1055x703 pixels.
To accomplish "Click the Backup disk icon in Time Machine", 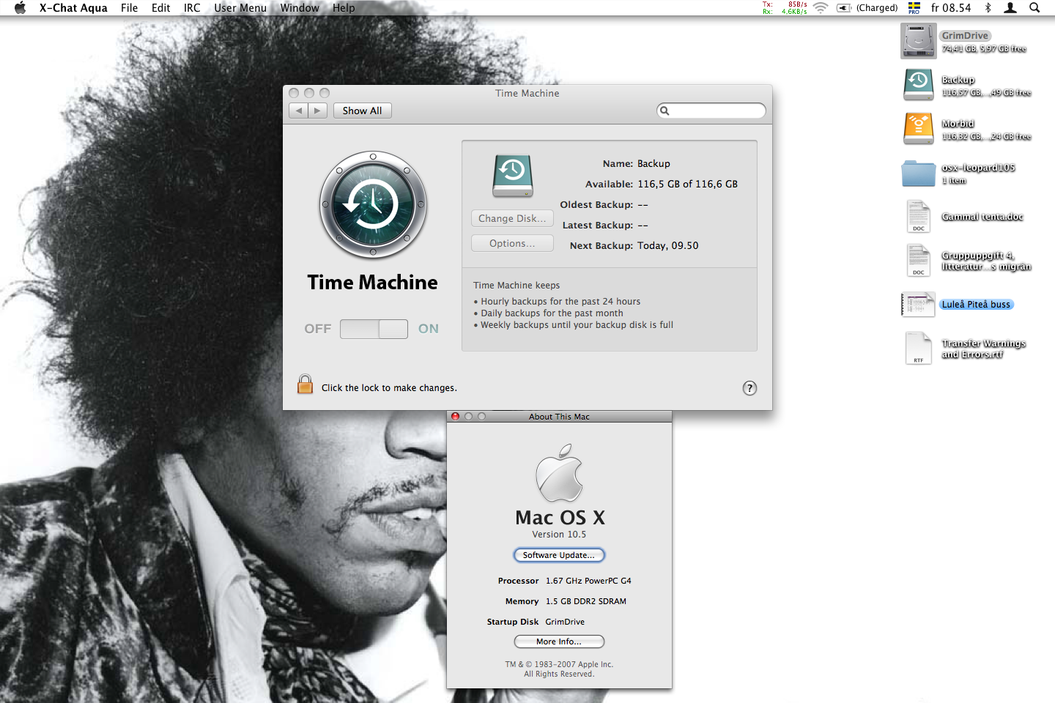I will point(513,176).
